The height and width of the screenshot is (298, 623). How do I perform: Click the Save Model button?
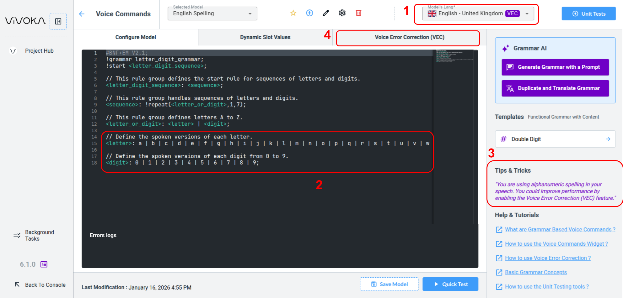[x=389, y=284]
